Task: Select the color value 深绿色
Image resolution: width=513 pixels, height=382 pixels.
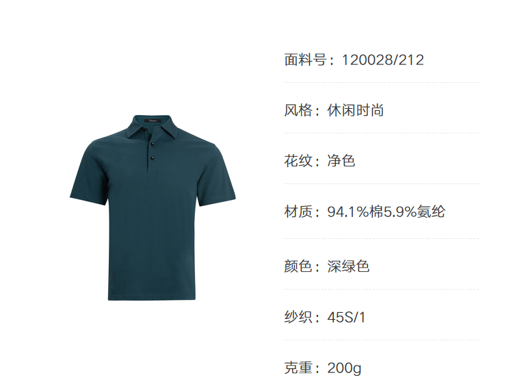Action: (348, 266)
